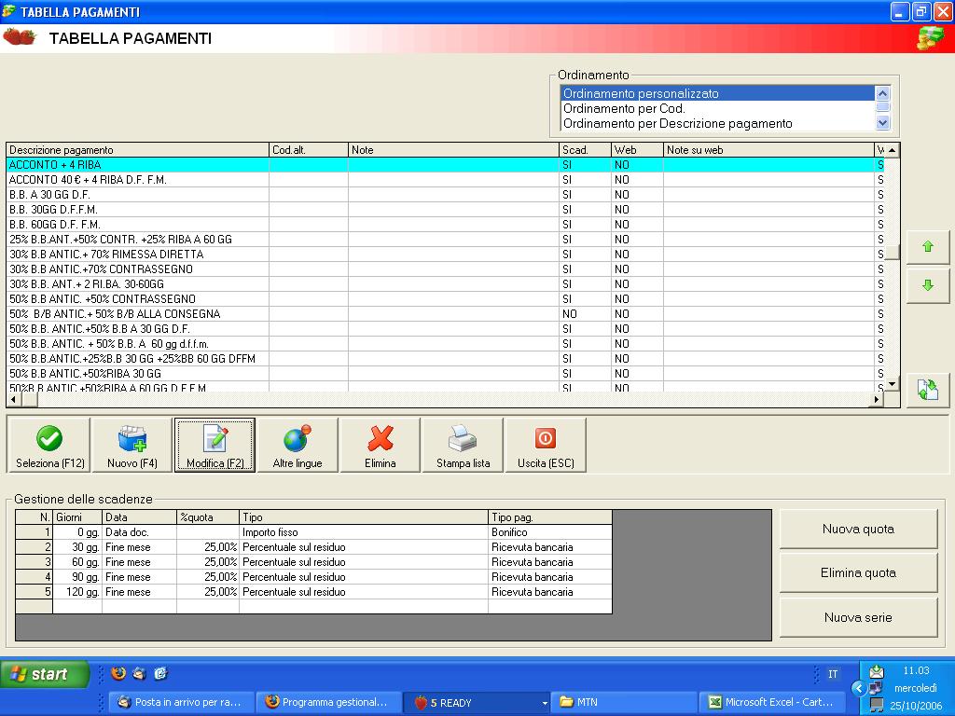Image resolution: width=955 pixels, height=716 pixels.
Task: Click the third quick launch icon
Action: tap(160, 673)
